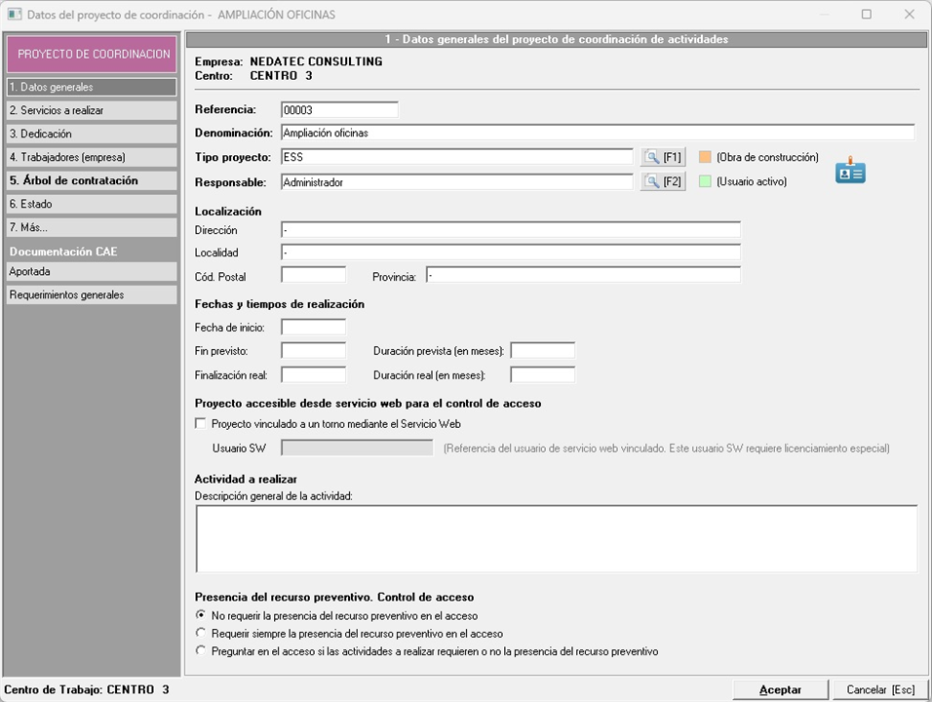
Task: Click the Fecha de inicio field
Action: click(313, 328)
